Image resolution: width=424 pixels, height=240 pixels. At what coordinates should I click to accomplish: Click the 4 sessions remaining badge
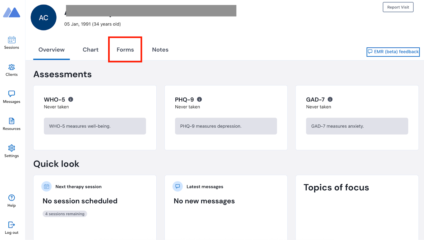click(x=65, y=214)
